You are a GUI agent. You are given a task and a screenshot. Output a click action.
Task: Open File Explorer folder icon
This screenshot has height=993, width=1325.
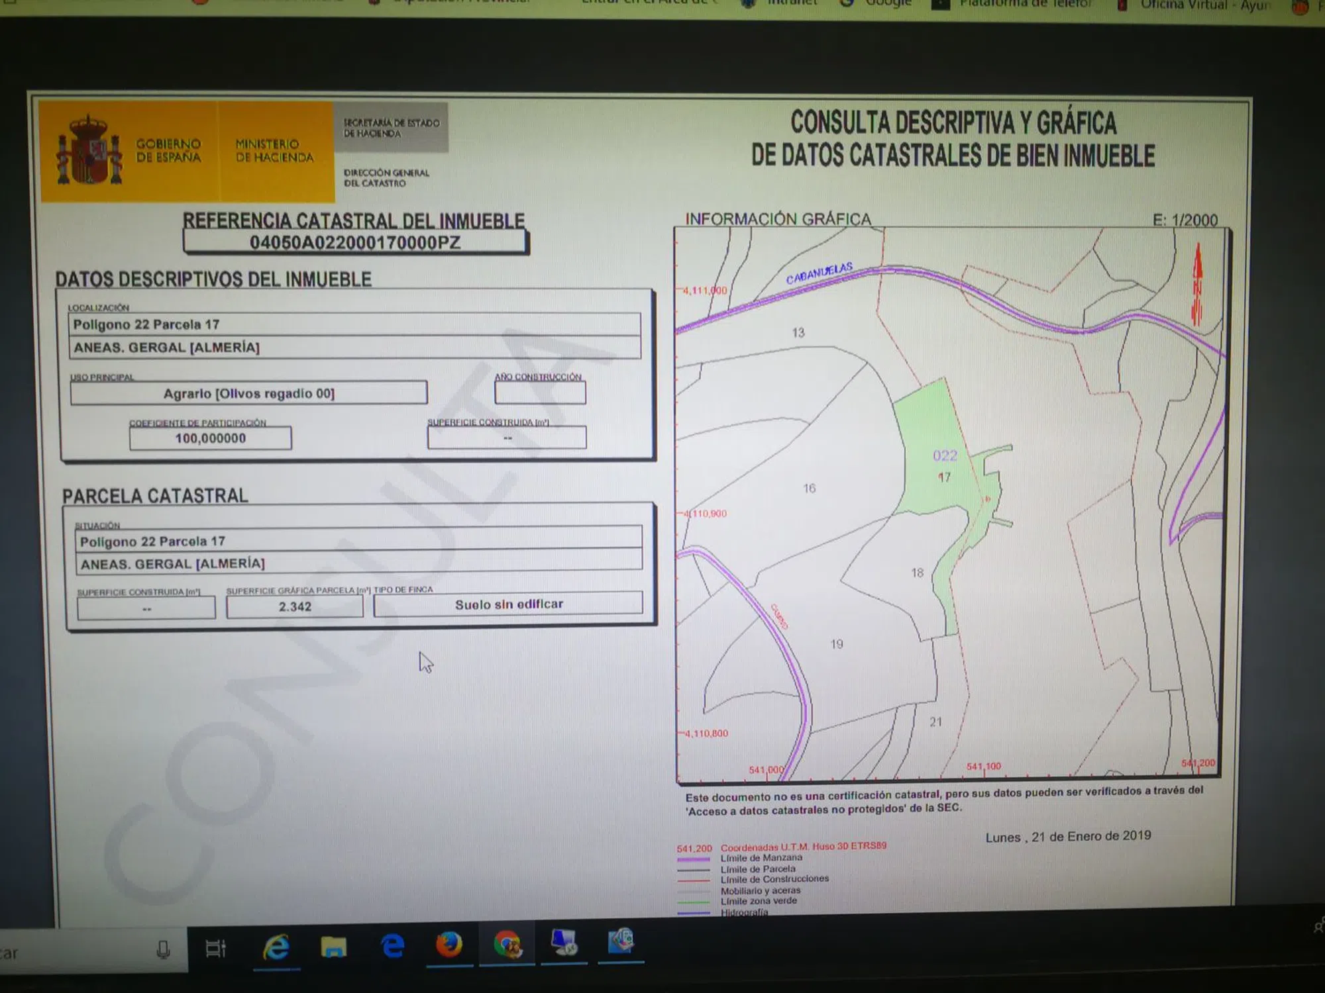pos(334,947)
